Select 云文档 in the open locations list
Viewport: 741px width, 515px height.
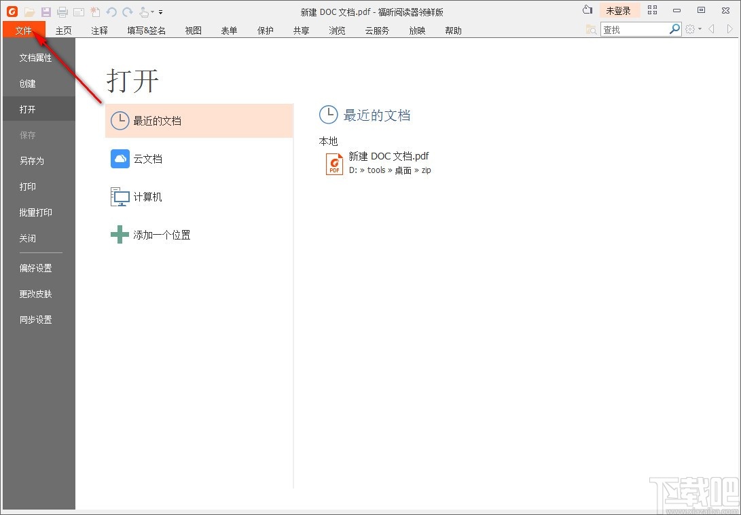click(x=147, y=159)
